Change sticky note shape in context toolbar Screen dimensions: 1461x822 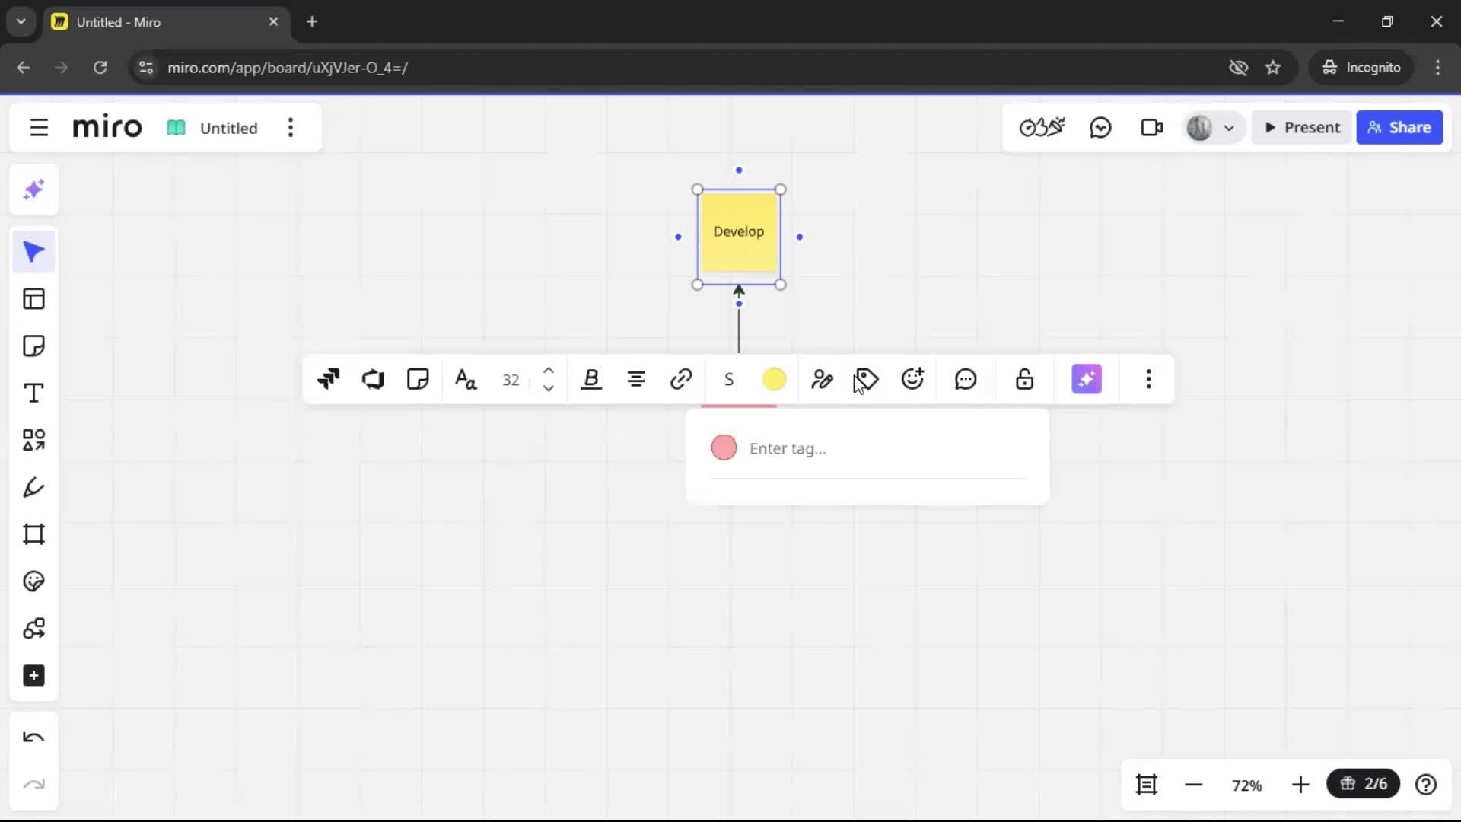coord(418,379)
